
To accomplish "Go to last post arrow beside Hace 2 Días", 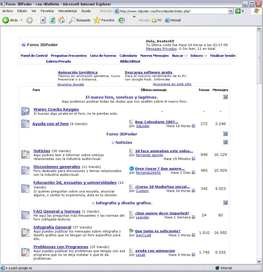I will tap(193, 172).
